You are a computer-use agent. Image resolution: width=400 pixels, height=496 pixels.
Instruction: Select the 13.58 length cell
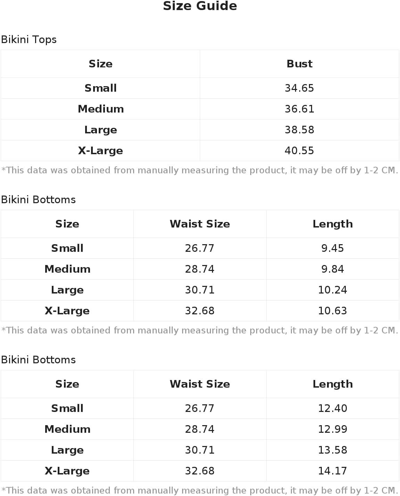[333, 450]
